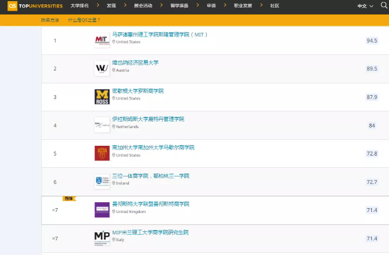Click the WU Vienna logo
Image resolution: width=389 pixels, height=255 pixels.
[x=102, y=68]
